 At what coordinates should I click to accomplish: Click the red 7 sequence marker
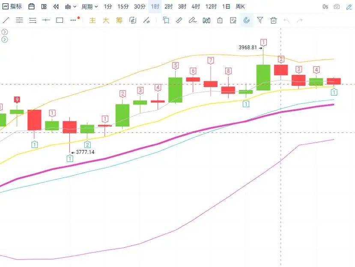pyautogui.click(x=211, y=60)
